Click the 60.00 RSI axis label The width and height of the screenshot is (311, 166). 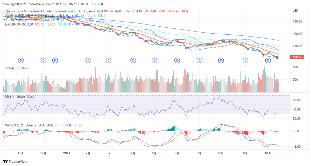297,100
